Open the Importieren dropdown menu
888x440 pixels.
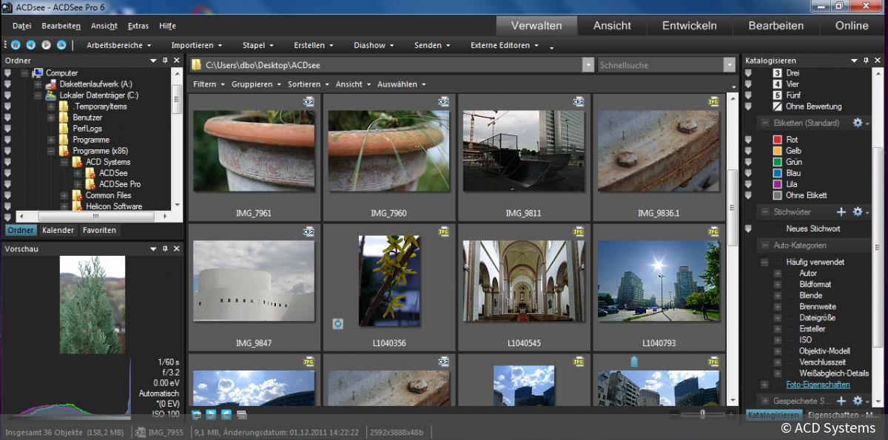[x=197, y=46]
